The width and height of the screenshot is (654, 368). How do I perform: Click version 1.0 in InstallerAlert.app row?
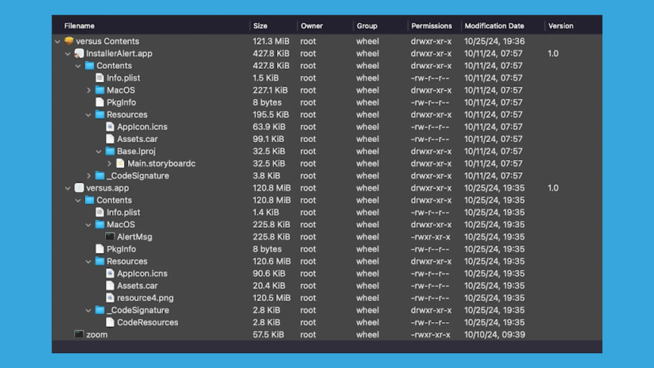coord(553,53)
